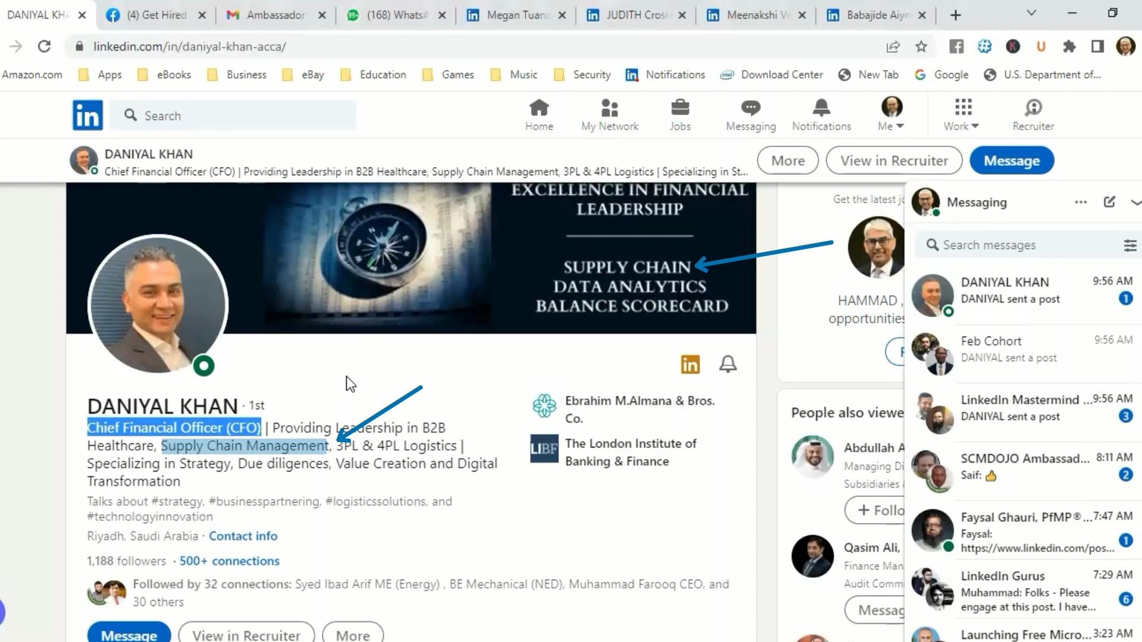The height and width of the screenshot is (642, 1142).
Task: Open the Notifications bell in the navbar
Action: tap(821, 115)
